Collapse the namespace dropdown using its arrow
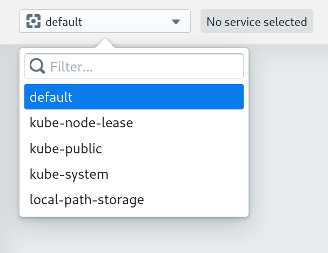Screen dimensions: 328x253 (x=176, y=22)
